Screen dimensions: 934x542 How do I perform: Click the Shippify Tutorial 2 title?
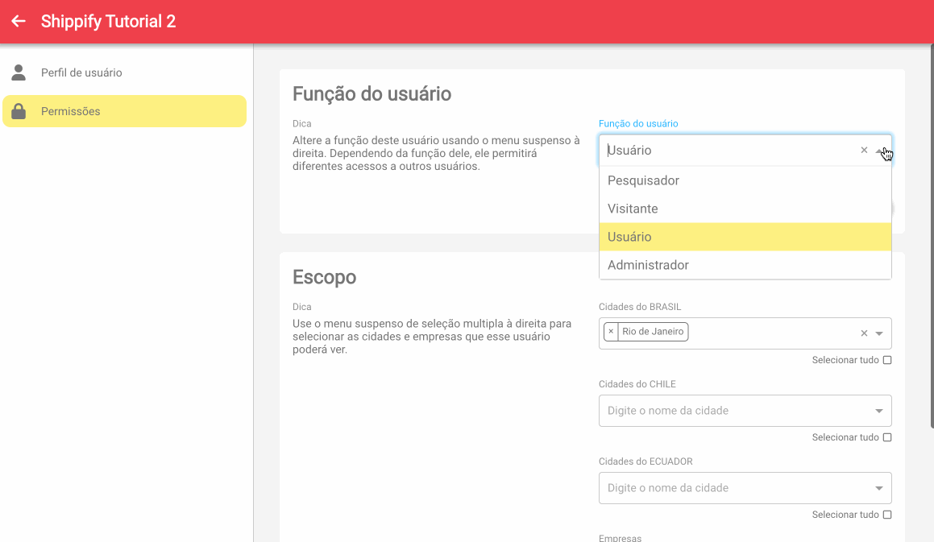point(109,22)
